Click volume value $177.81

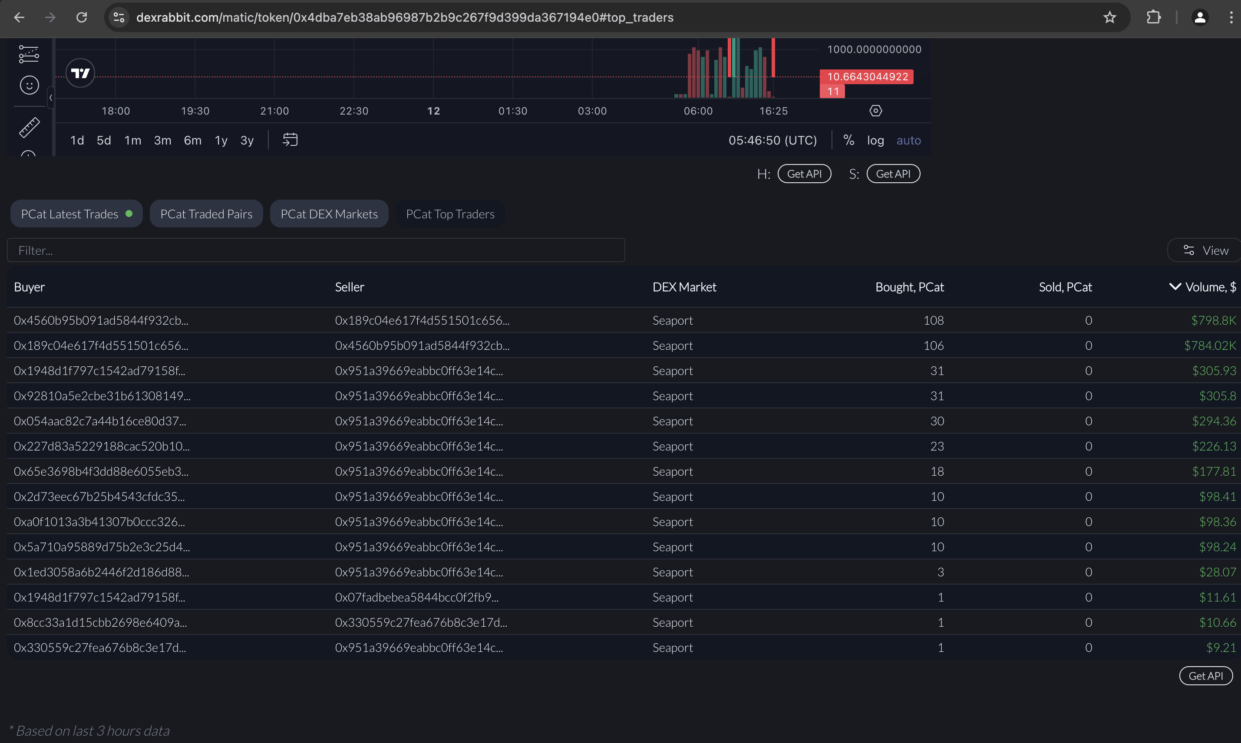pos(1214,471)
